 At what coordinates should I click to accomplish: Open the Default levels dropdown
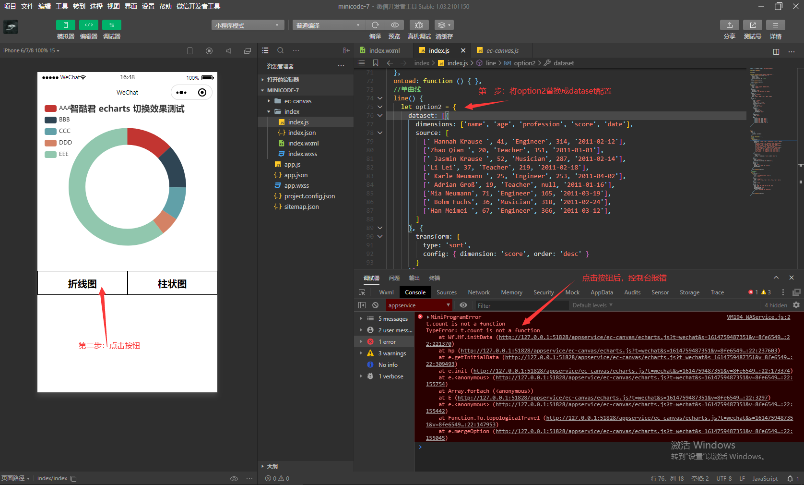point(592,305)
